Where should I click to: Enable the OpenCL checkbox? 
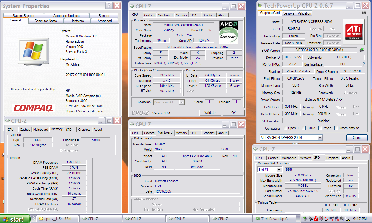tap(285, 128)
